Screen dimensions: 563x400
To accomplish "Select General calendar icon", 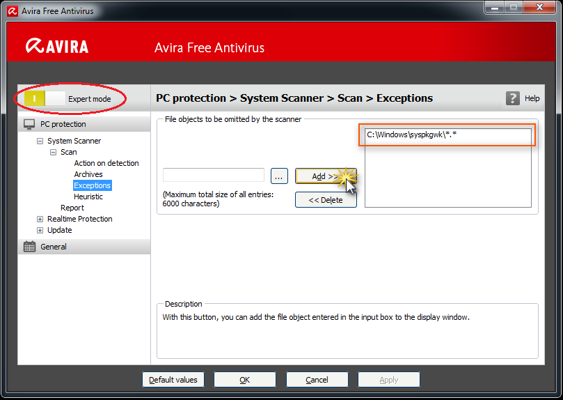I will 29,247.
